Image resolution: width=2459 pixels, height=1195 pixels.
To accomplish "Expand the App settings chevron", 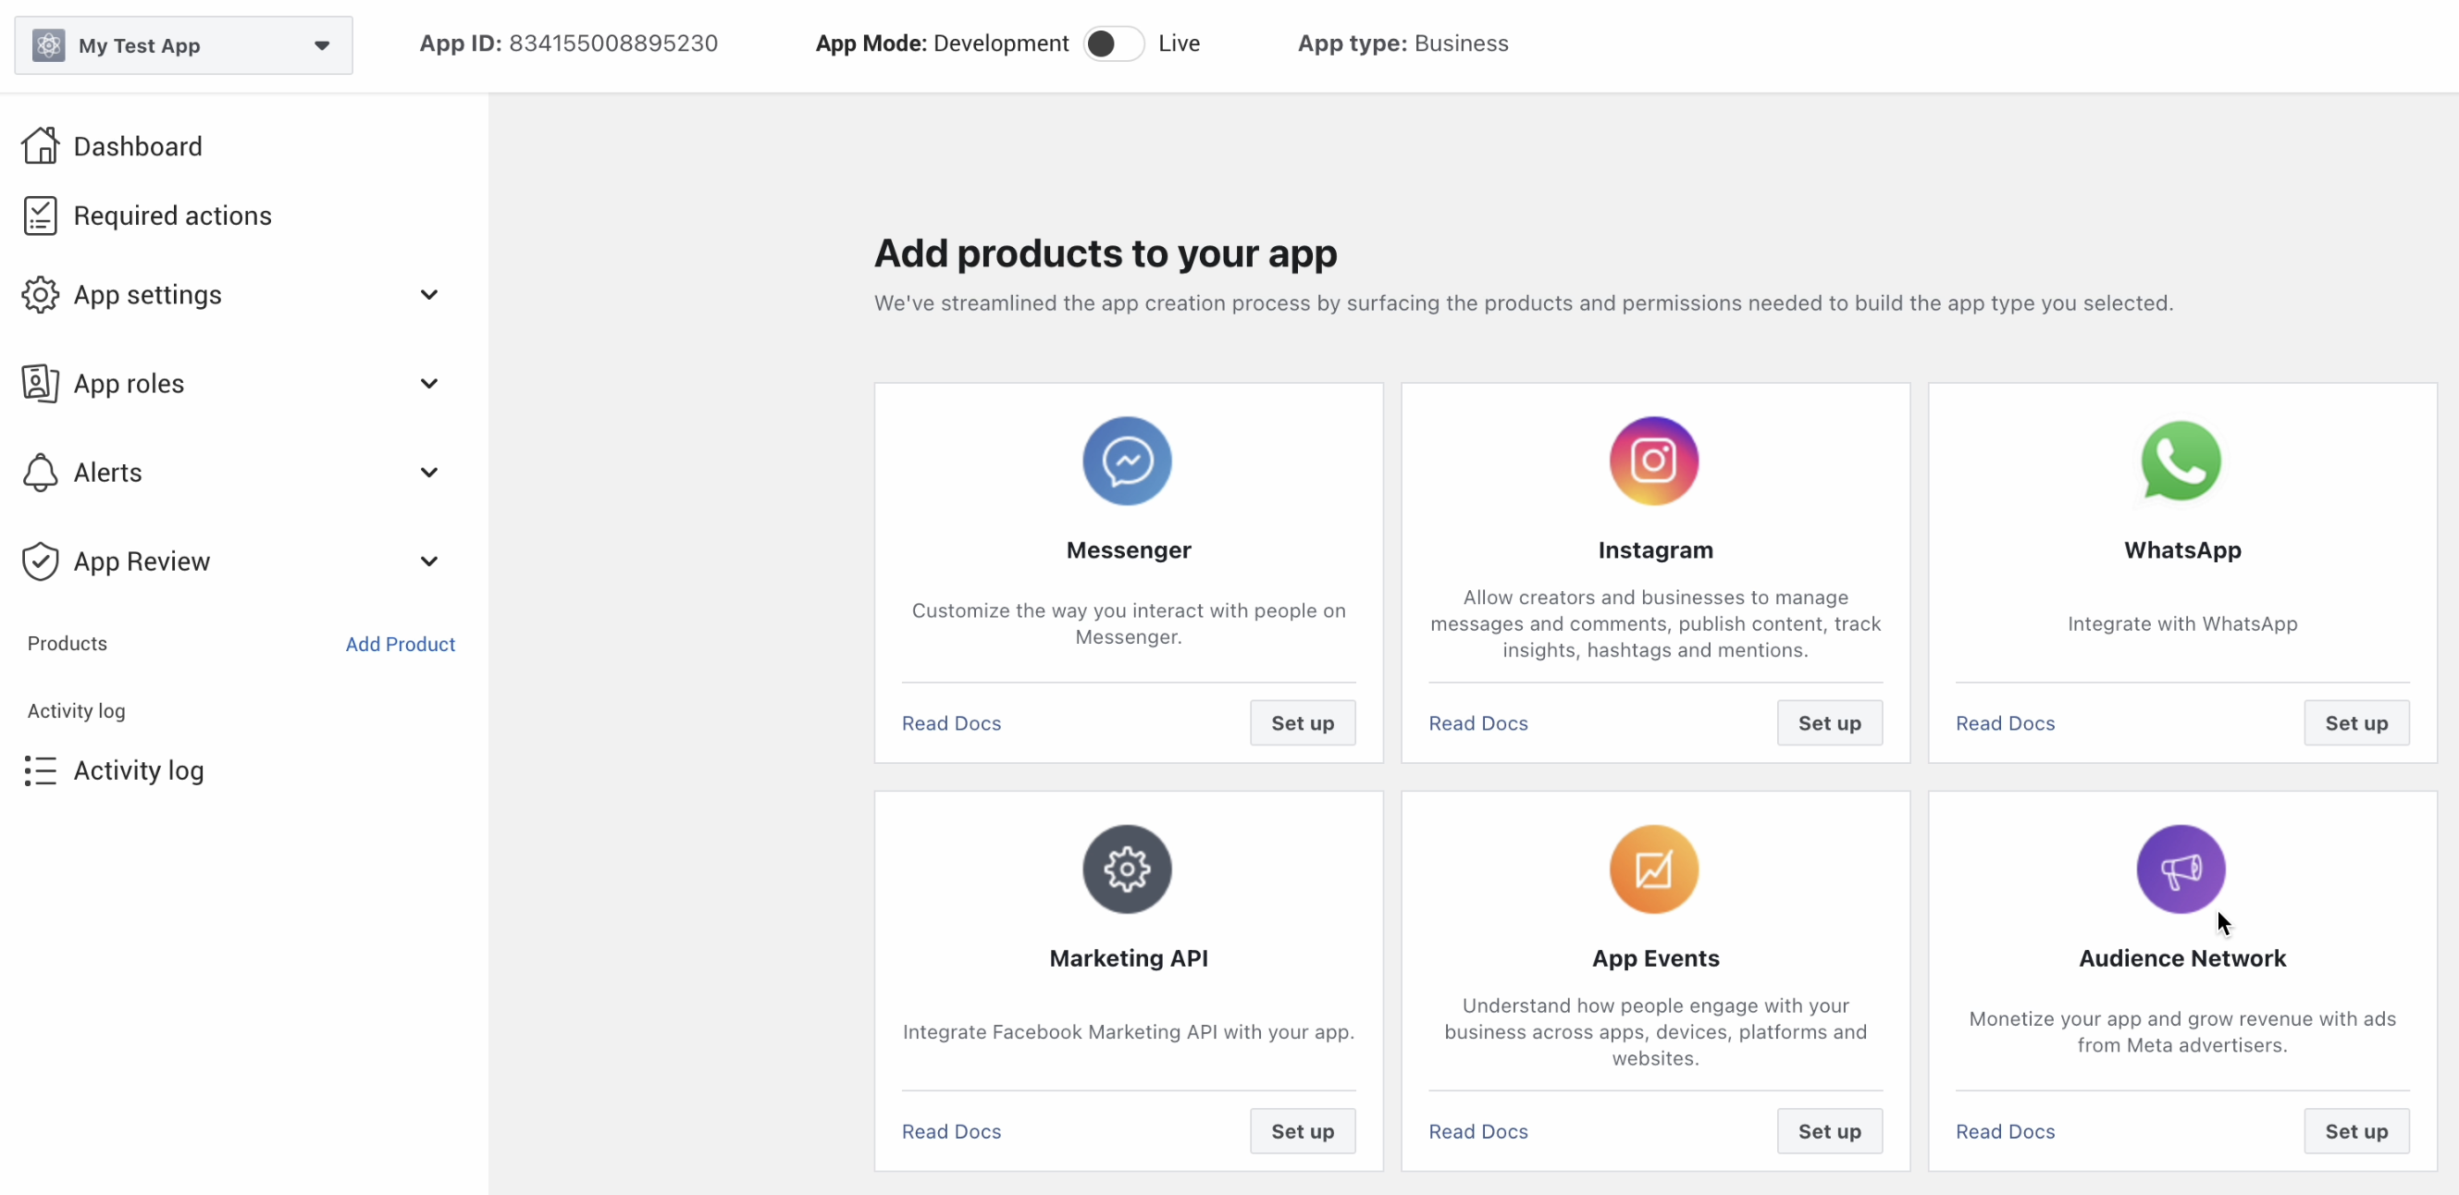I will point(429,295).
